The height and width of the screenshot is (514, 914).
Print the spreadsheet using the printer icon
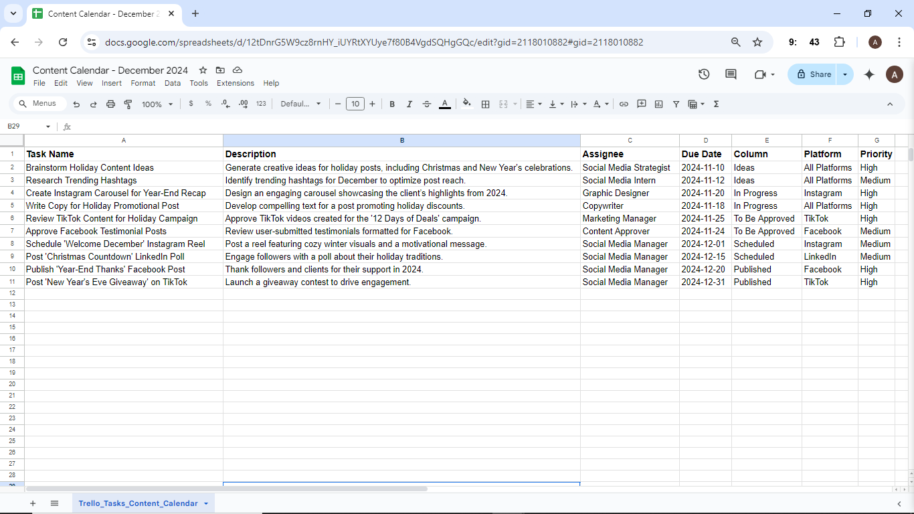[x=110, y=104]
